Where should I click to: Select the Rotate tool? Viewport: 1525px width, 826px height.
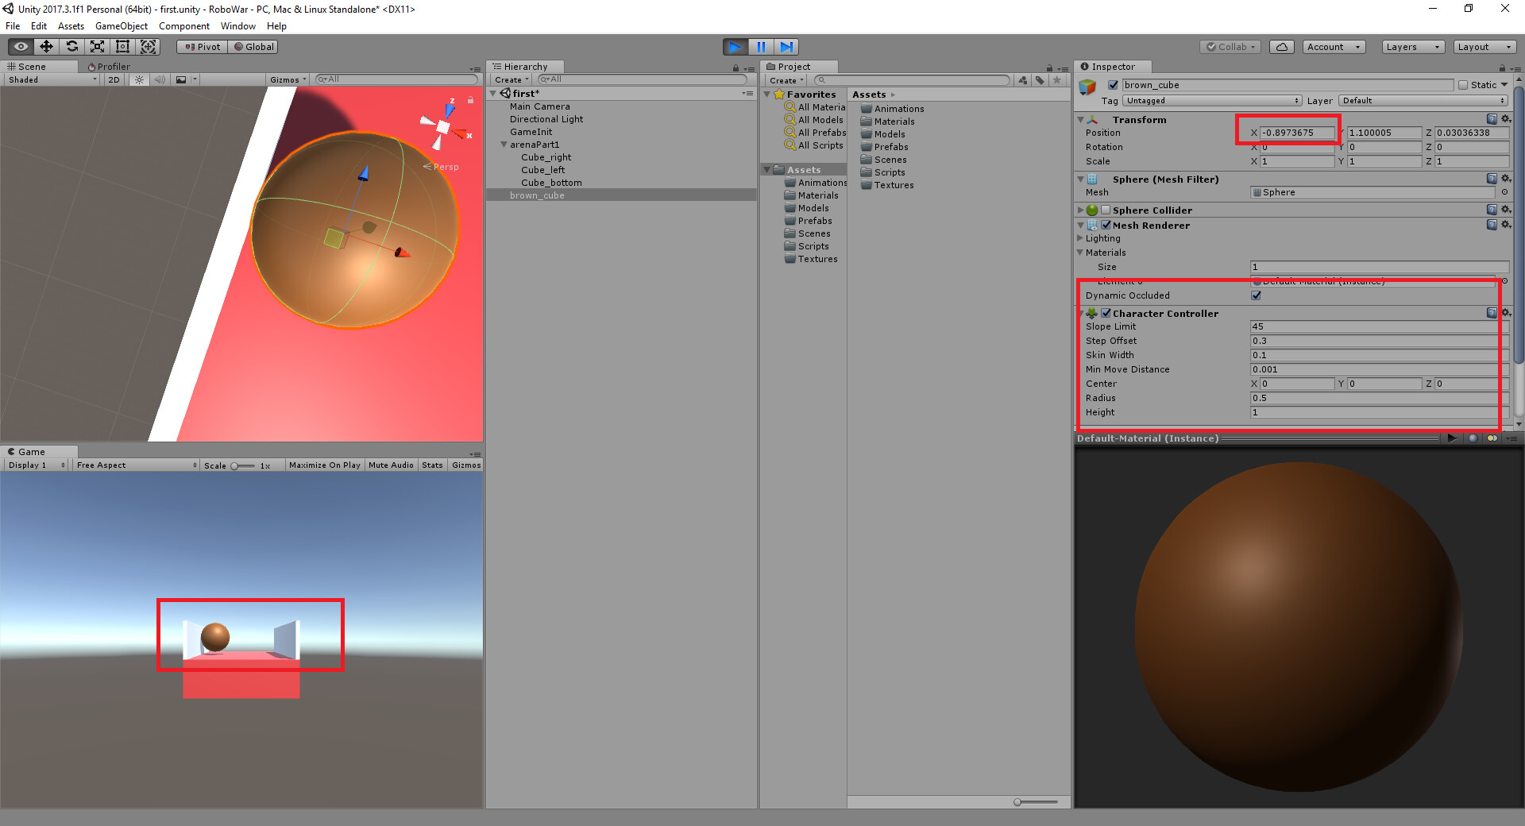pyautogui.click(x=71, y=46)
